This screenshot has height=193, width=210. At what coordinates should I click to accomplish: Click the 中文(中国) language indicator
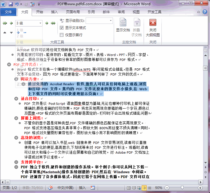[x=65, y=188]
